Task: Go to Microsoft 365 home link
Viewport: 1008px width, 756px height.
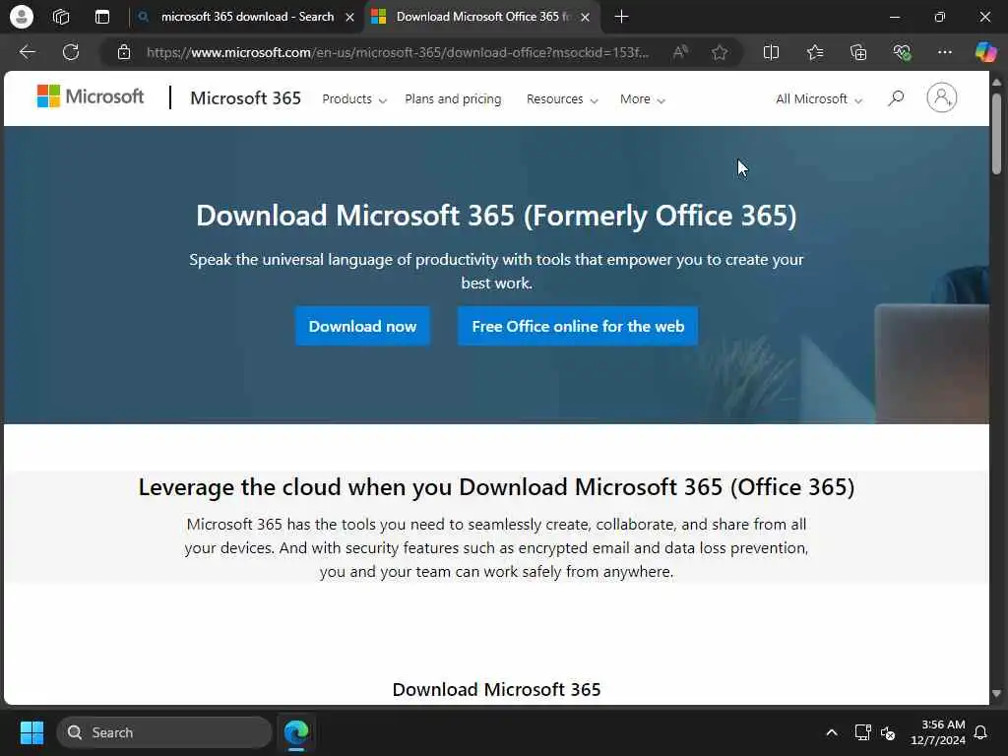Action: (245, 97)
